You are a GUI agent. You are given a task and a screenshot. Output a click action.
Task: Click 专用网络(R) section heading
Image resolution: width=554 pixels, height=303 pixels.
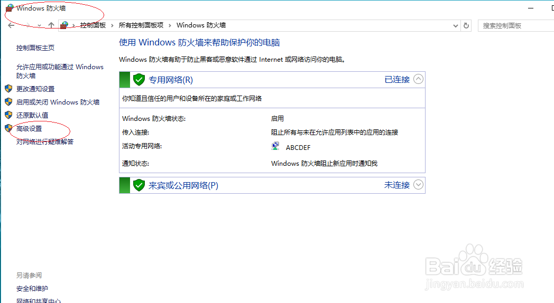[x=171, y=80]
